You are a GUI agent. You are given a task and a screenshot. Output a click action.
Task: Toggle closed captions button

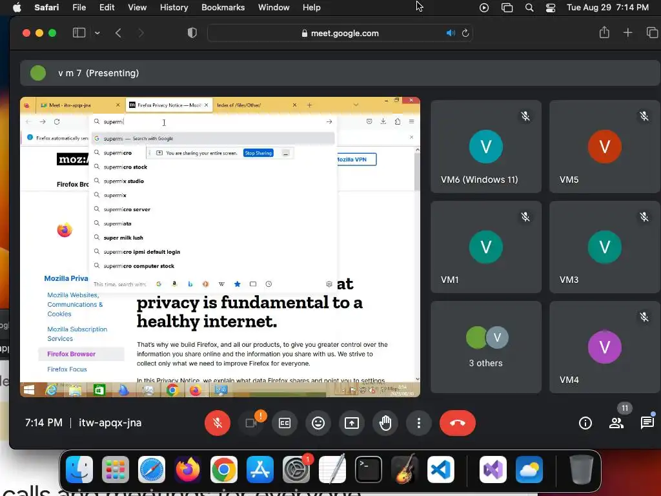pyautogui.click(x=285, y=422)
